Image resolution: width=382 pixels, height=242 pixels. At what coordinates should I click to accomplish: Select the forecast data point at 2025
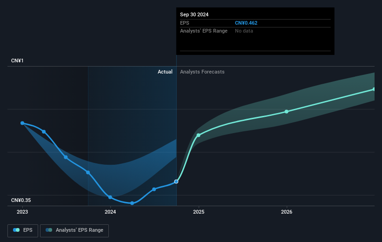pos(199,135)
